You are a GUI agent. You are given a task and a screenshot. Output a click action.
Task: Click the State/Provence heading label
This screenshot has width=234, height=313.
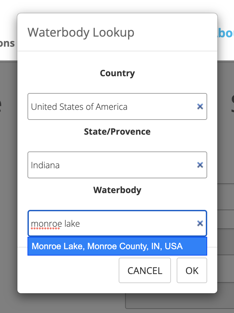click(117, 132)
